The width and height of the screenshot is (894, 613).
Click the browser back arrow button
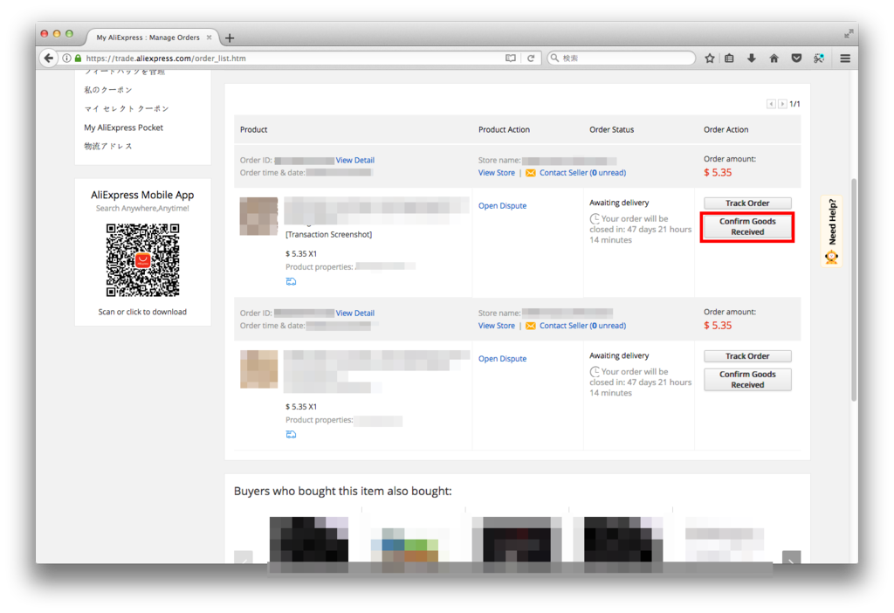tap(49, 59)
